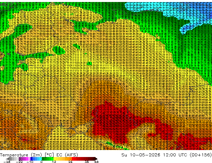Click the forecast date 'Su 10-05-2026 12:00 UTC (00+156)'
212x163 pixels.
coord(167,155)
